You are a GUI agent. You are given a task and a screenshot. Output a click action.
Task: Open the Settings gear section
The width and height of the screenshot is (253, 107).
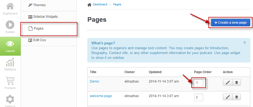tap(10, 101)
